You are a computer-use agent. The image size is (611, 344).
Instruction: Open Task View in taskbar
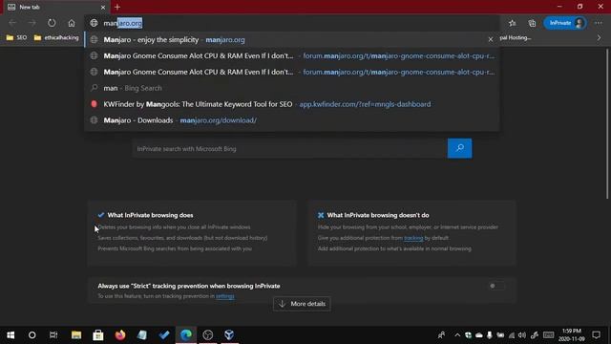[x=53, y=335]
